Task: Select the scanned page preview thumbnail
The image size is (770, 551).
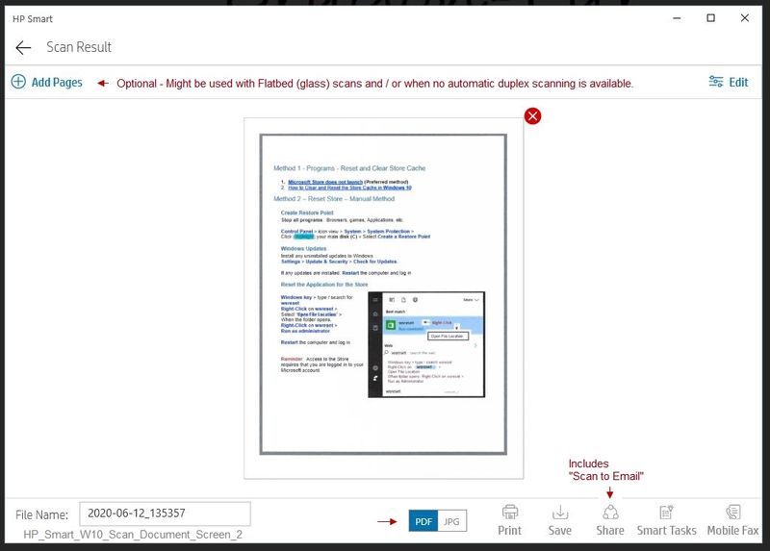Action: pyautogui.click(x=383, y=298)
